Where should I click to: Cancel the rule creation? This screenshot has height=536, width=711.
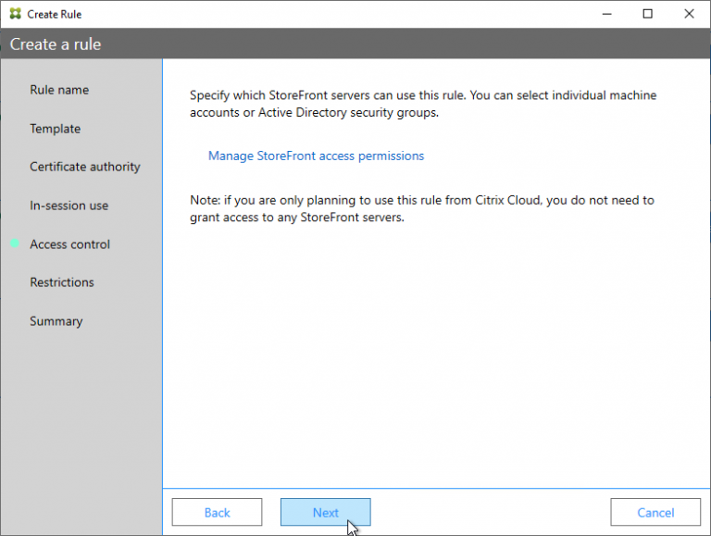(655, 513)
